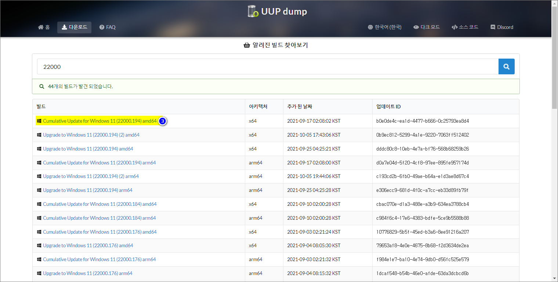Click the UUP dump logo icon
Image resolution: width=558 pixels, height=282 pixels.
coord(253,11)
